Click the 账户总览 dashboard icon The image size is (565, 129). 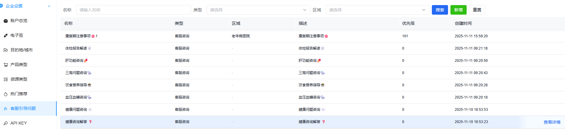tap(6, 21)
